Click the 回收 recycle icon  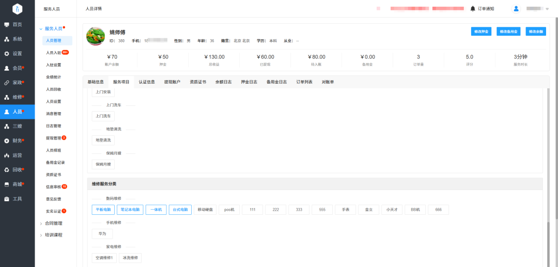tap(6, 170)
